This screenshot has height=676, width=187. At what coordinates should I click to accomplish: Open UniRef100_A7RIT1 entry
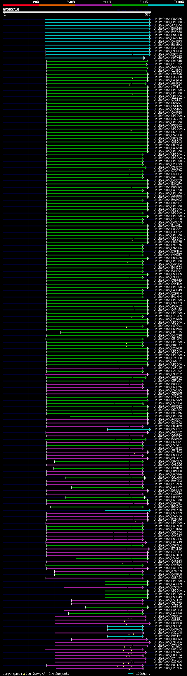pyautogui.click(x=168, y=87)
